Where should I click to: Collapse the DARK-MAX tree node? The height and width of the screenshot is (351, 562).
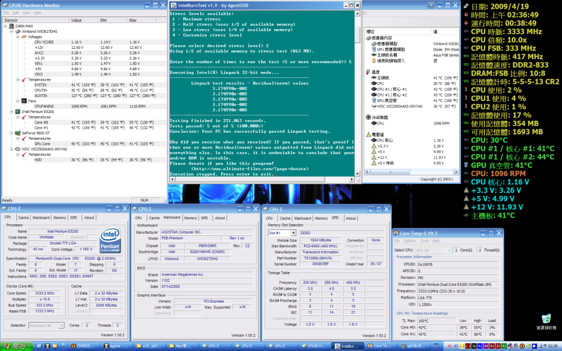pos(5,26)
